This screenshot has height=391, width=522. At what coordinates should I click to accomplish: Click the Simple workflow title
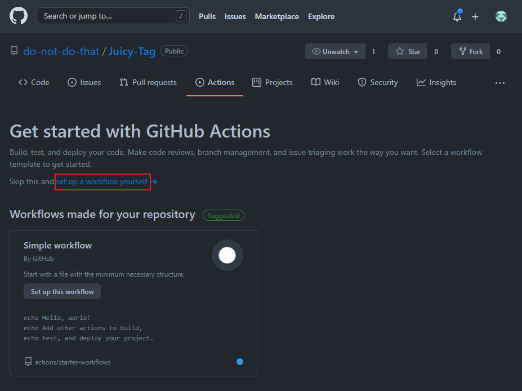(x=57, y=246)
